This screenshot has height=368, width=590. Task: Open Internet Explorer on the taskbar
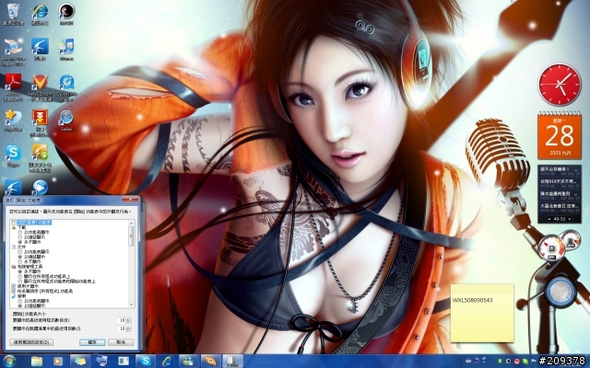click(168, 362)
